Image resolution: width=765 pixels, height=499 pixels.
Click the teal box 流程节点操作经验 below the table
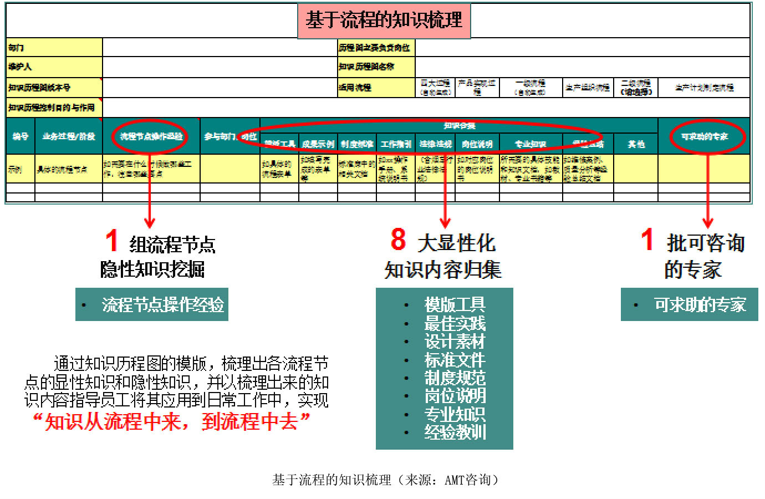152,304
